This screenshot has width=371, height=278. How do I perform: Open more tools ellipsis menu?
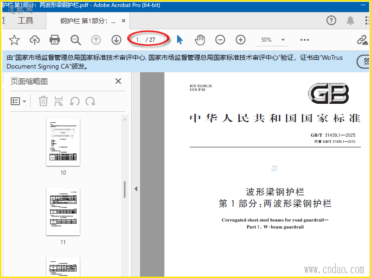pyautogui.click(x=305, y=40)
